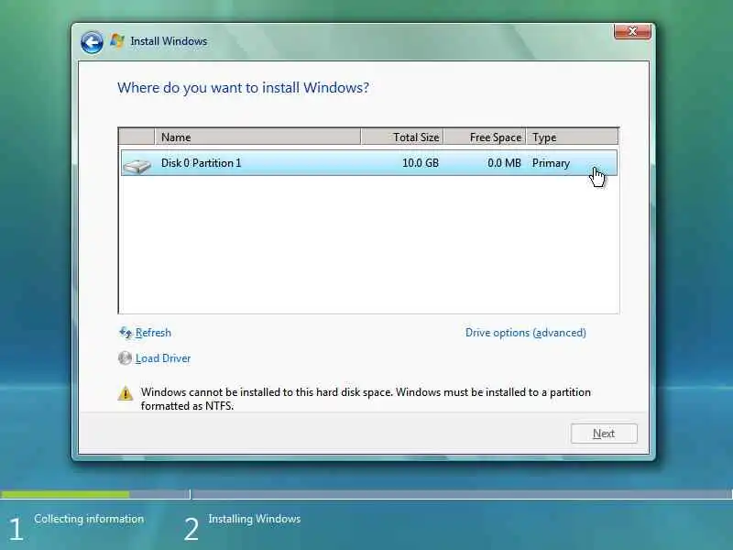Click the 0.0 MB free space value

click(504, 163)
